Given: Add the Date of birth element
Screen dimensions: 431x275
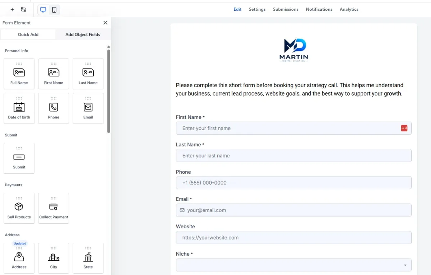Looking at the screenshot, I should tap(19, 108).
